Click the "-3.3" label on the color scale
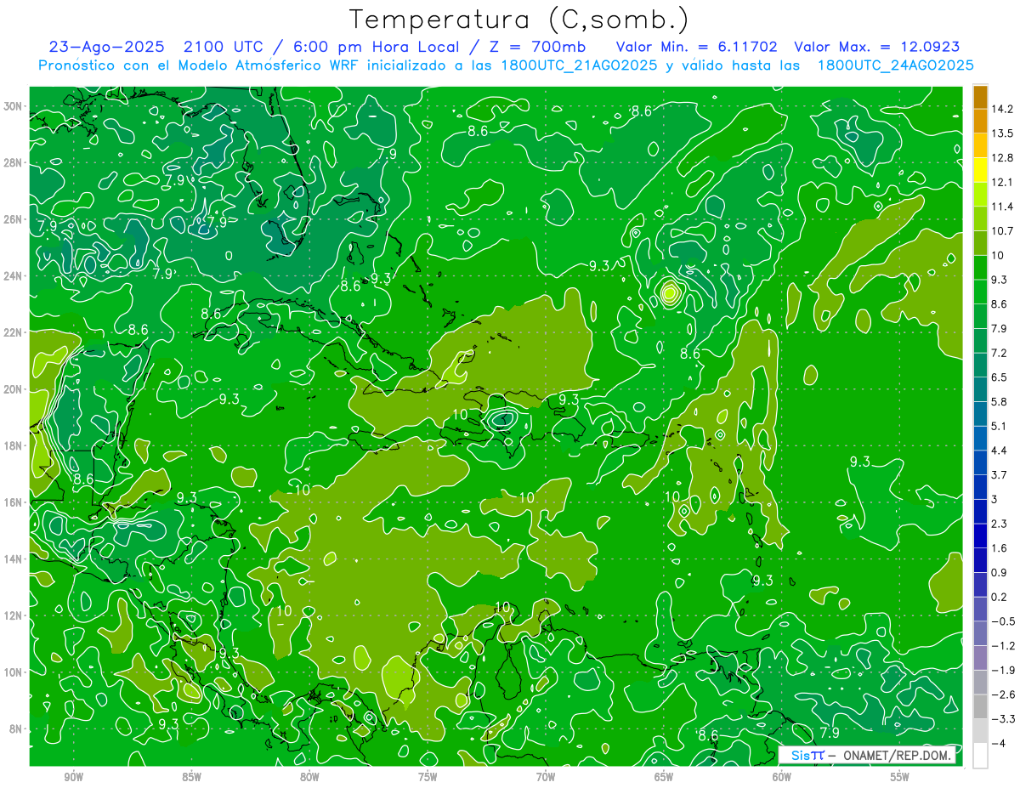 click(x=1004, y=719)
